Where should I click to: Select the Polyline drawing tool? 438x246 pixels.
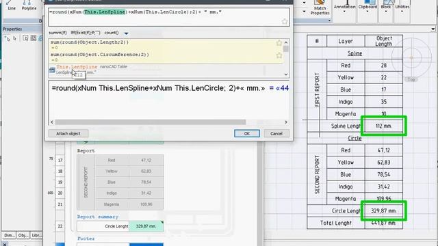pyautogui.click(x=29, y=5)
